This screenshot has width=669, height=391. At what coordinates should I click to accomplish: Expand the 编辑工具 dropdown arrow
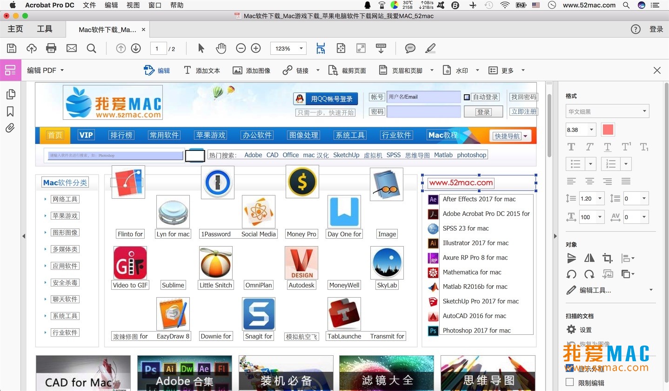tap(651, 290)
